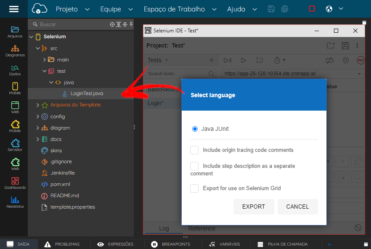The height and width of the screenshot is (249, 371).
Task: Collapse the src folder
Action: [x=37, y=48]
